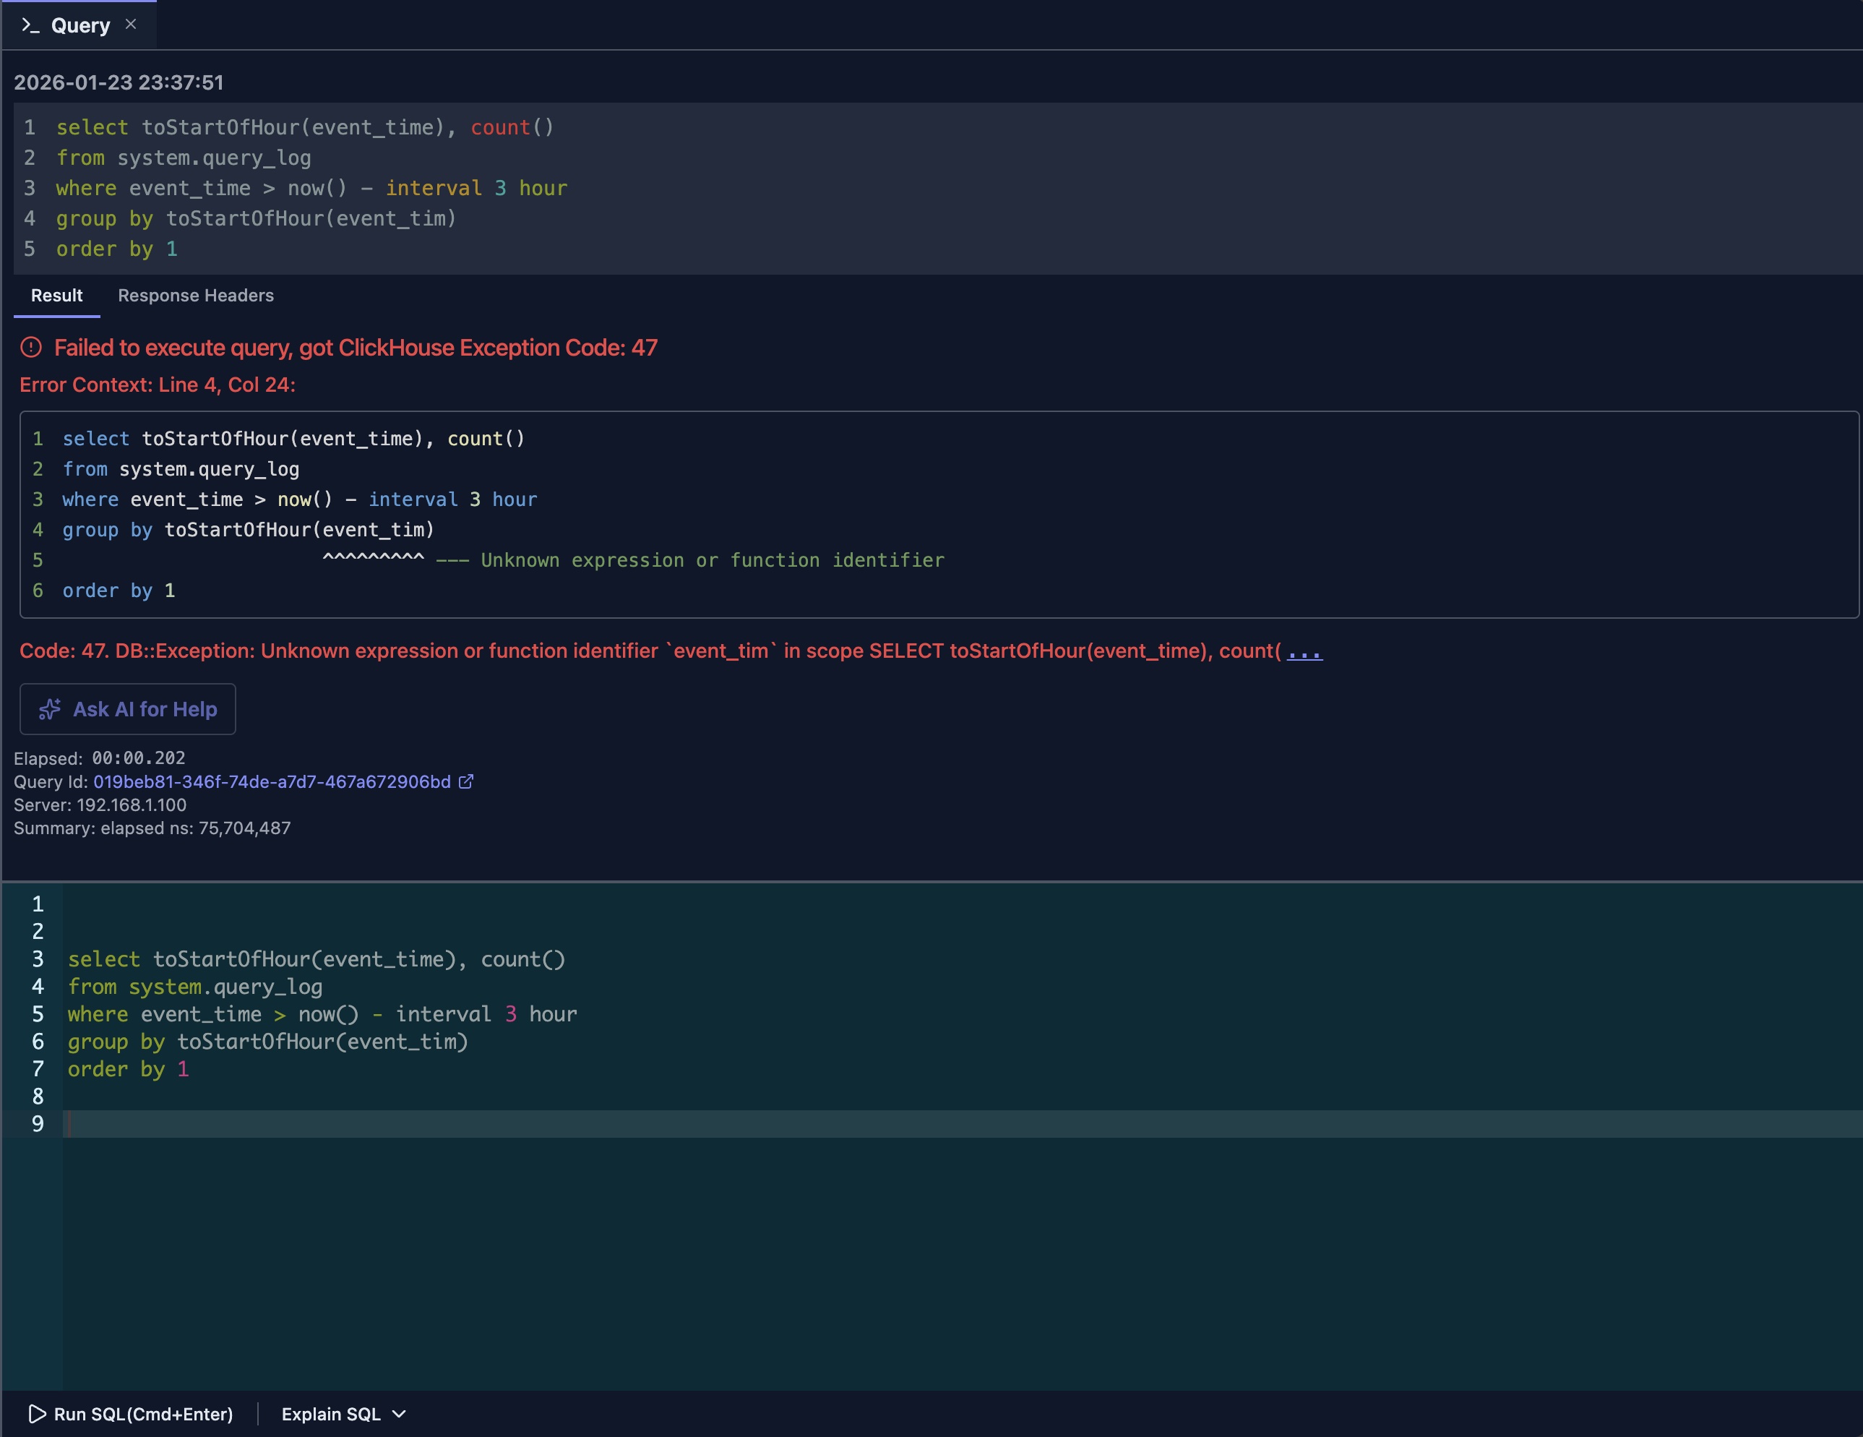Click the timestamp above the query results

(119, 82)
